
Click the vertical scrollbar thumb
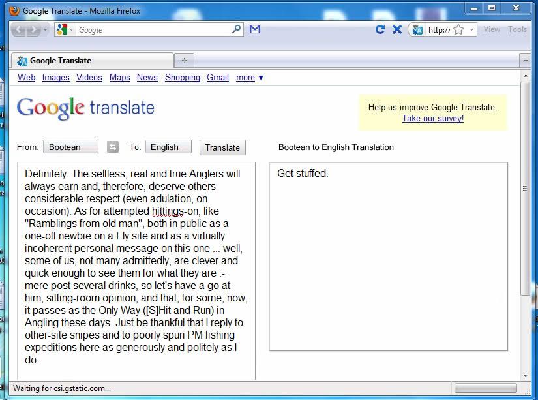pos(526,188)
